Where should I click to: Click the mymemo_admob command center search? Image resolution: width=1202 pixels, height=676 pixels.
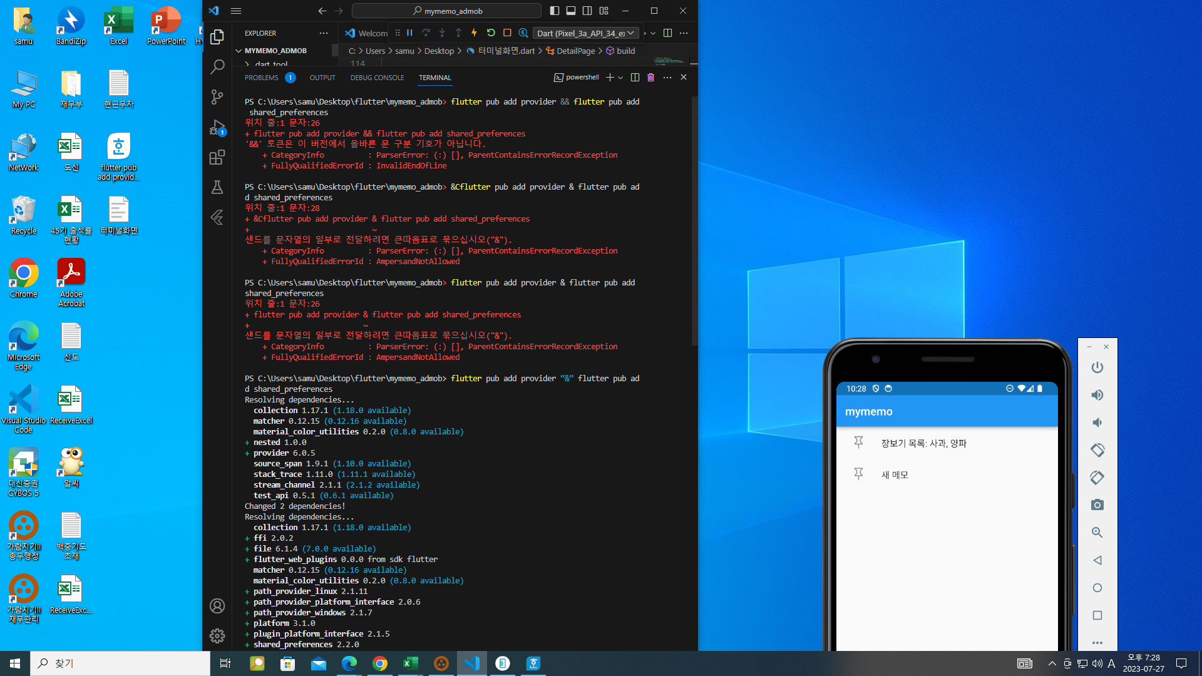click(x=446, y=11)
